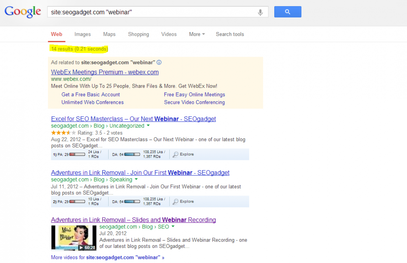Click the star rating of first result
This screenshot has height=263, width=407.
63,133
